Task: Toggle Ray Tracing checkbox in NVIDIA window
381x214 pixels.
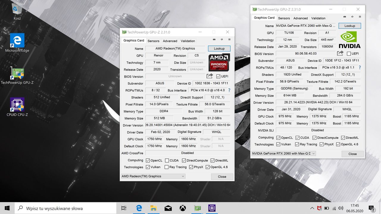Action: click(297, 144)
